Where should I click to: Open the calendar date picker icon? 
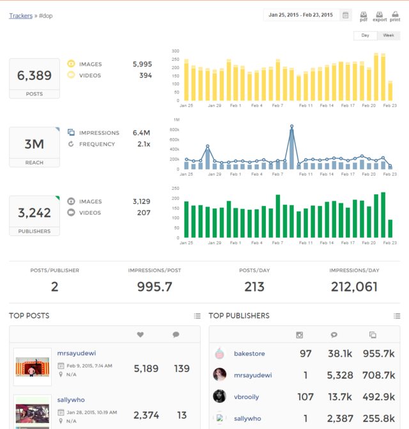(x=346, y=15)
